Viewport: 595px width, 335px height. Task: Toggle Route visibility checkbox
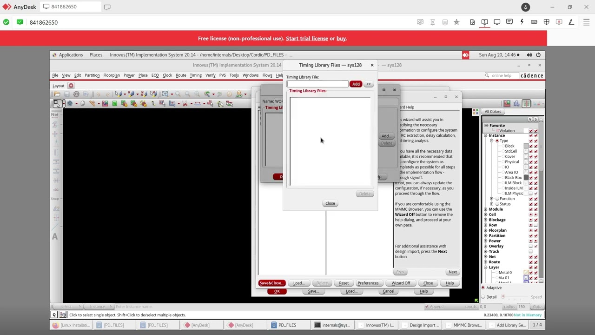tap(531, 262)
